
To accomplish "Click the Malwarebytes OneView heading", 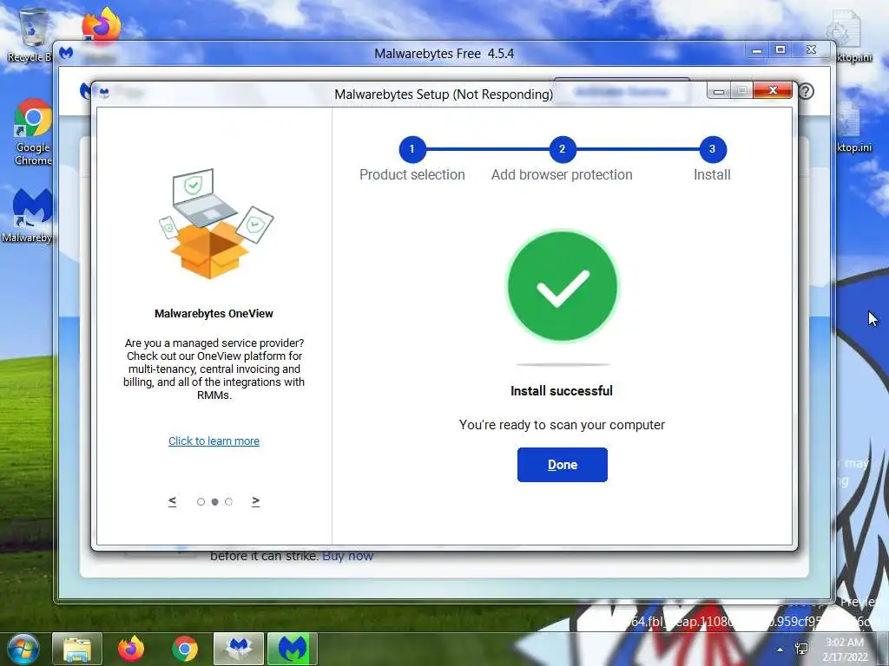I will pyautogui.click(x=214, y=313).
